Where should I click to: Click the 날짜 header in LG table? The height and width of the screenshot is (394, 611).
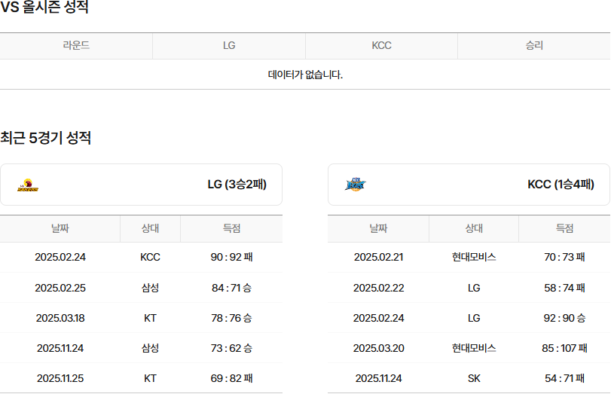(60, 228)
